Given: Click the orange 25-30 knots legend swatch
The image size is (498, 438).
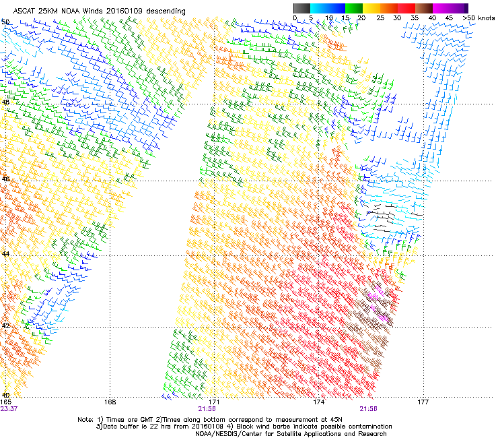Looking at the screenshot, I should [x=389, y=8].
